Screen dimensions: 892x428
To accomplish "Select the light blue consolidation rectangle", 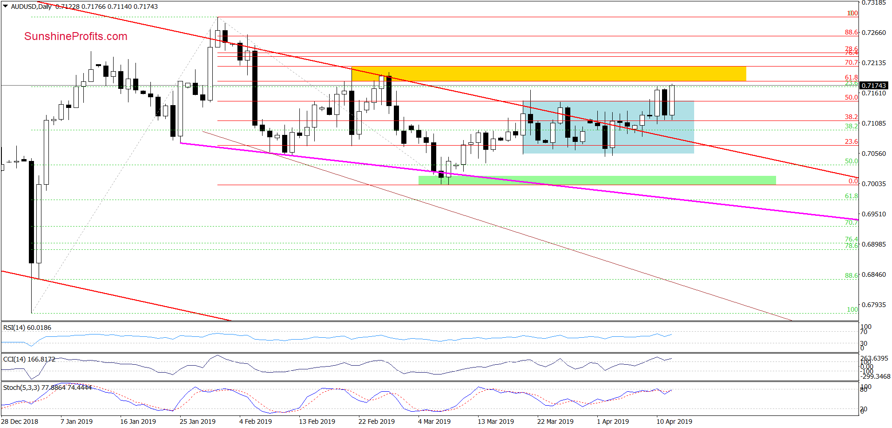I will coord(608,127).
